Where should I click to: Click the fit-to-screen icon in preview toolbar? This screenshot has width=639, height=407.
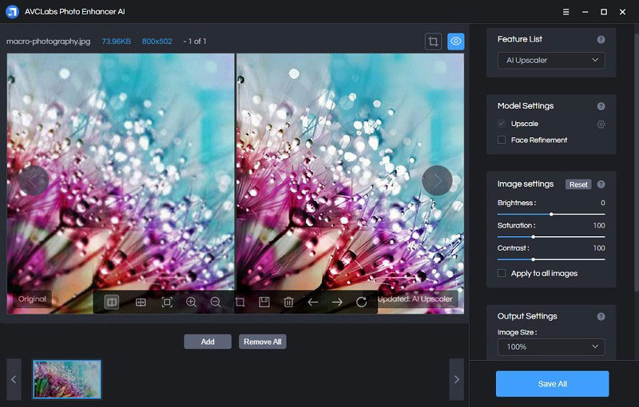(x=167, y=302)
